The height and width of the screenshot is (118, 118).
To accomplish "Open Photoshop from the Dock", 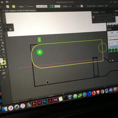I will pyautogui.click(x=45, y=102).
